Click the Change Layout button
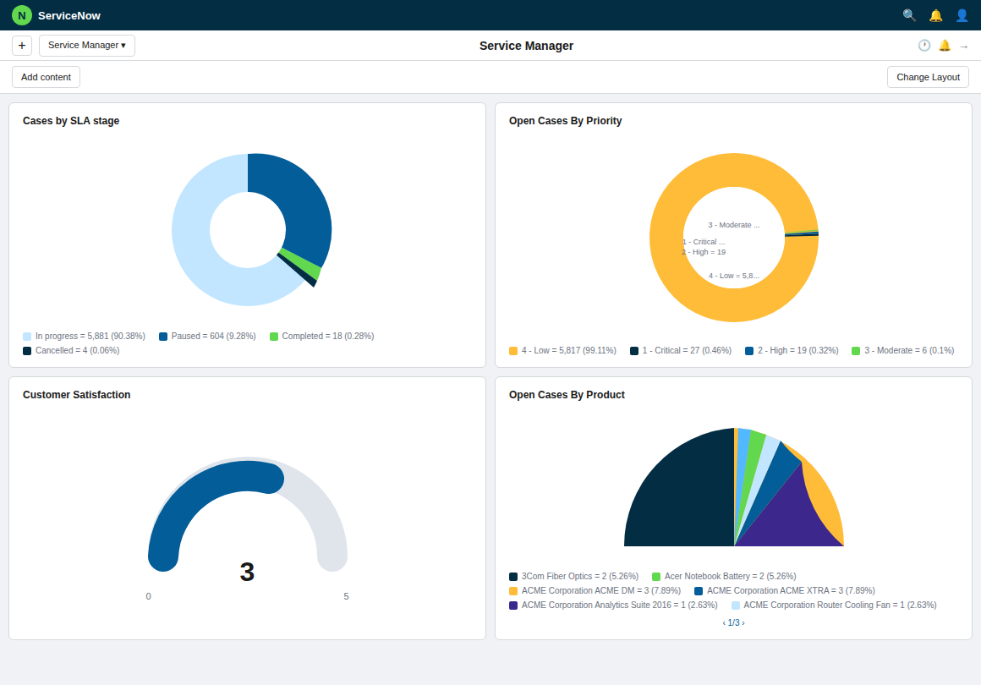Viewport: 981px width, 685px height. [928, 77]
